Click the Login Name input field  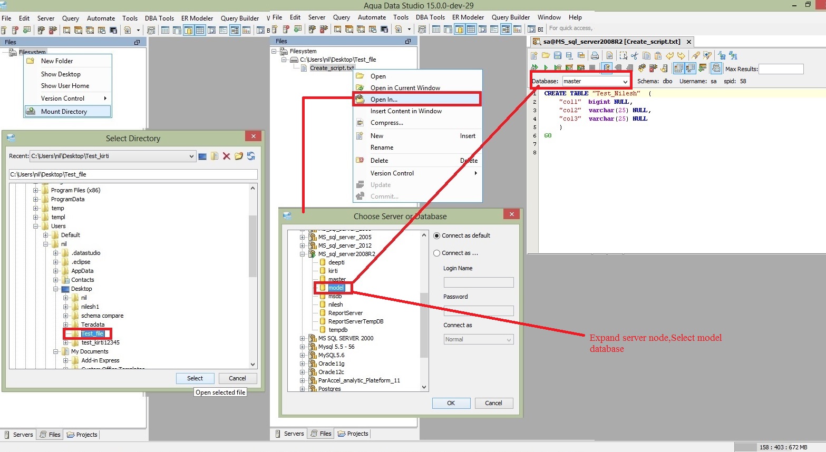(x=479, y=282)
